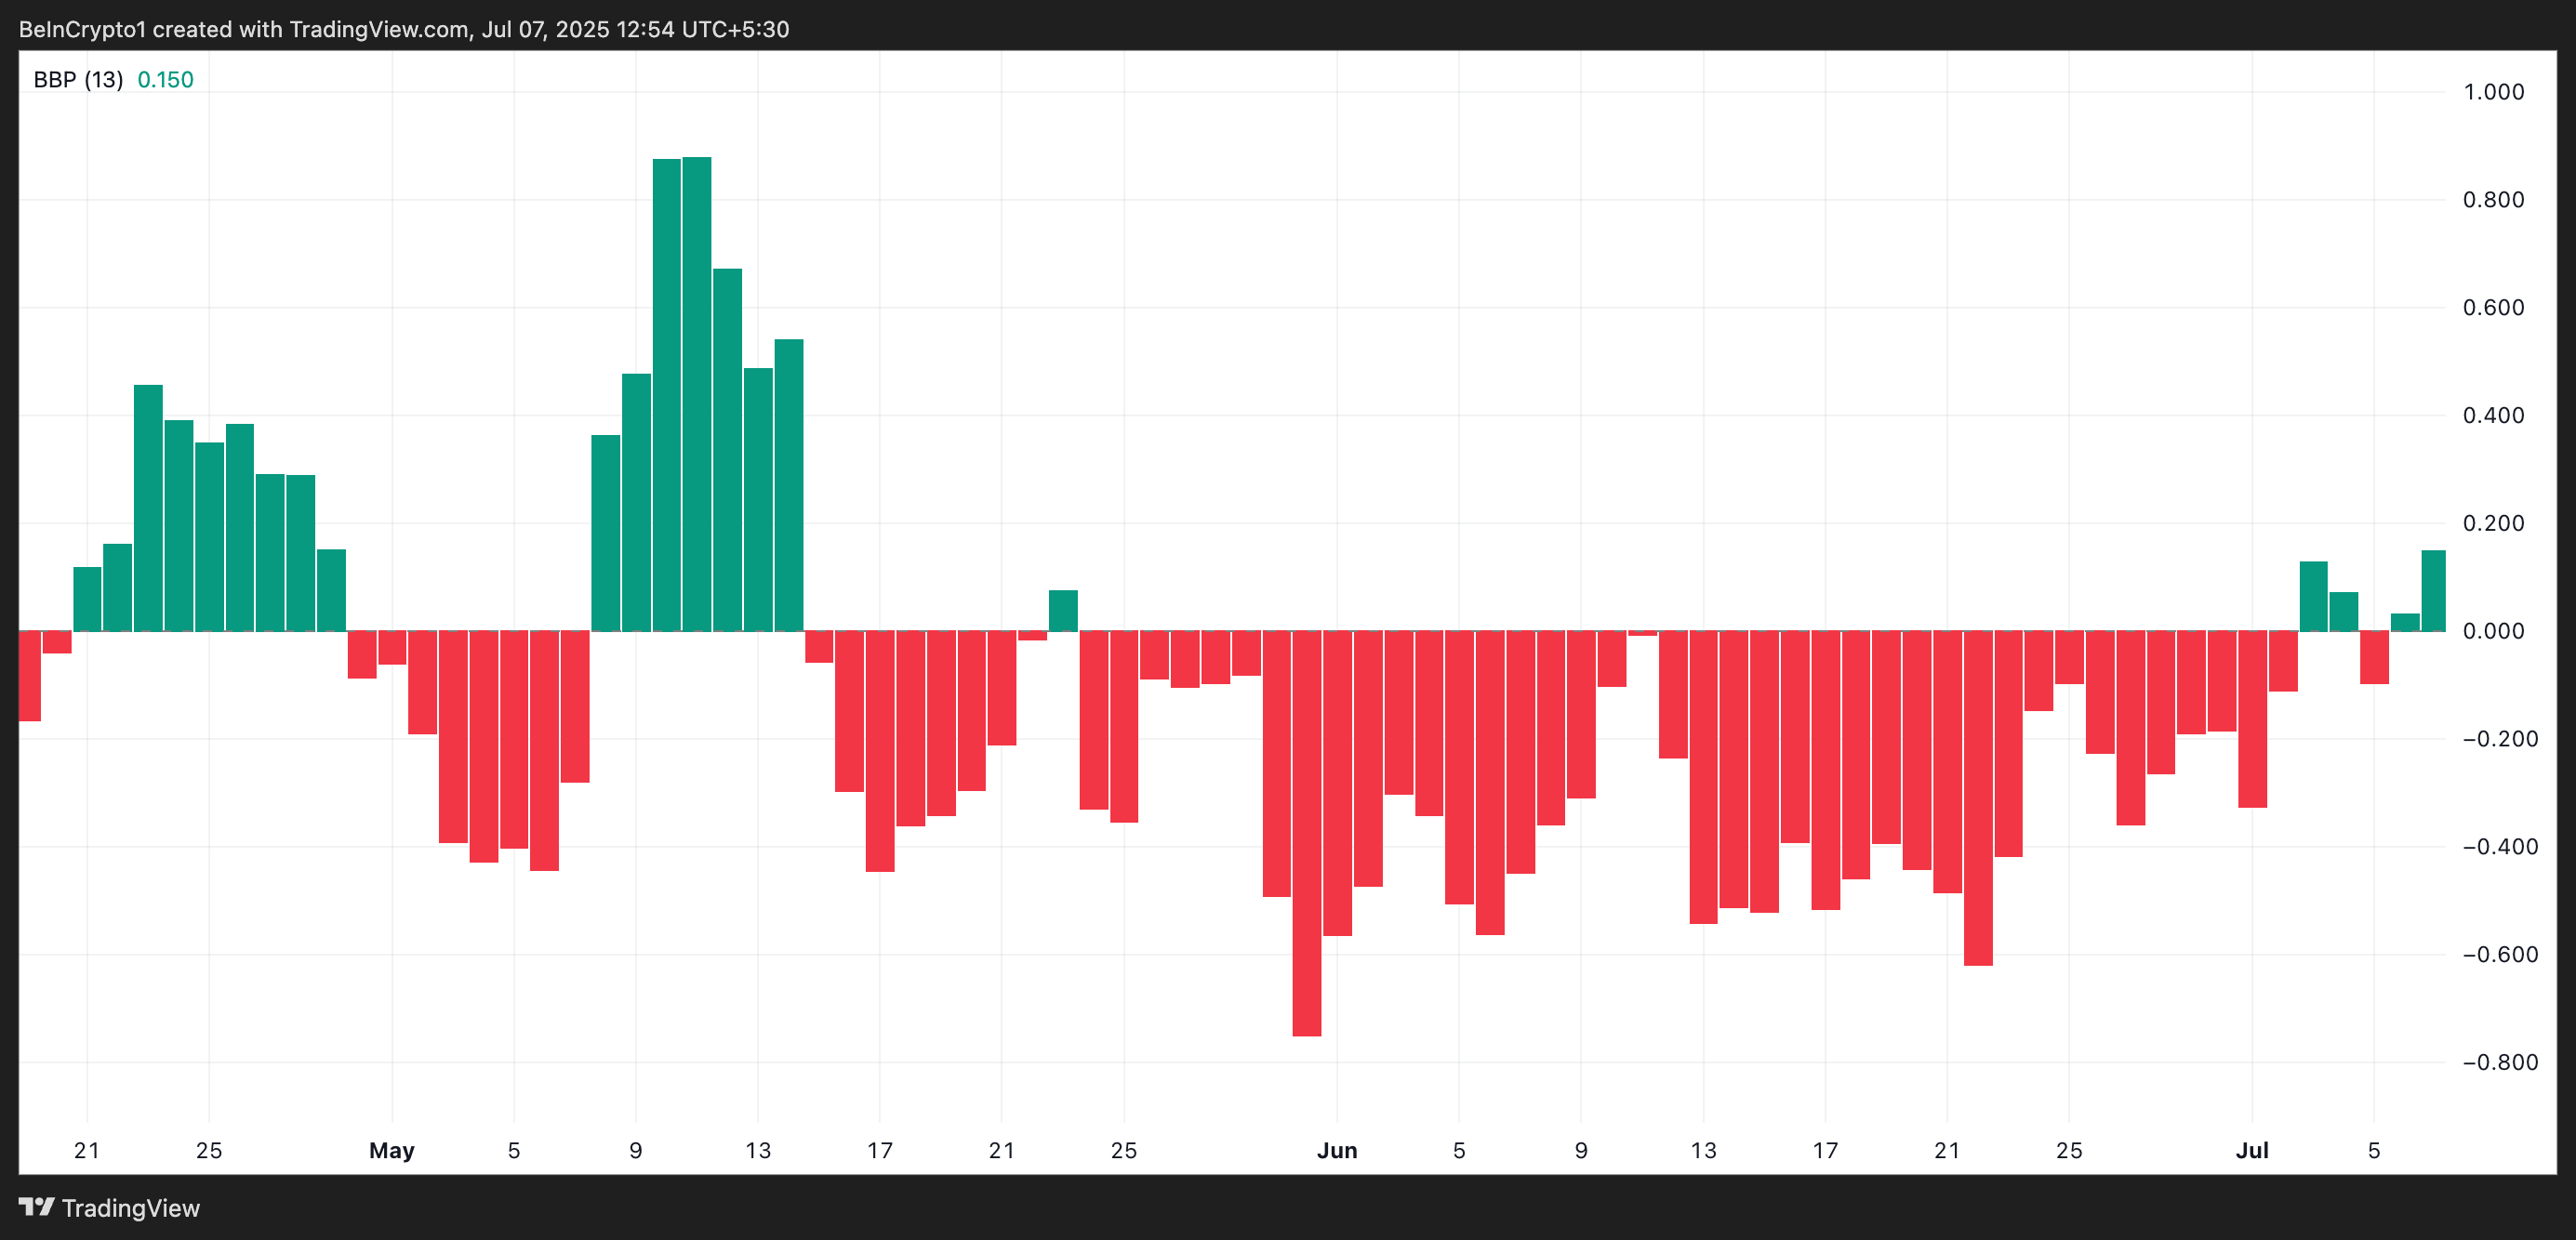Click the TradingView logo icon

36,1207
